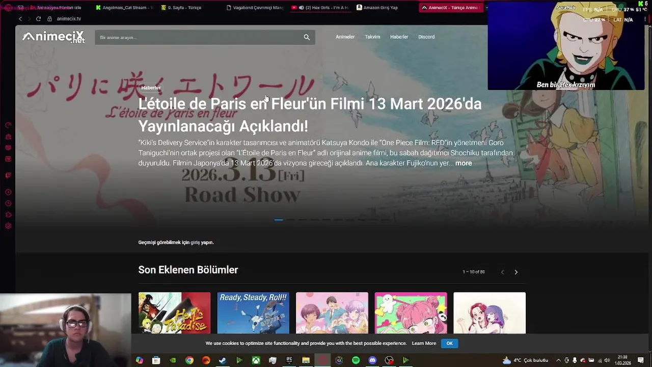Viewport: 652px width, 367px height.
Task: Switch to the '9. Sayfa - Türkçe' tab
Action: coord(181,8)
